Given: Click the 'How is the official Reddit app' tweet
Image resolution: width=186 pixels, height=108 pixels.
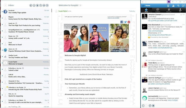Looking at the screenshot, I should 163,54.
